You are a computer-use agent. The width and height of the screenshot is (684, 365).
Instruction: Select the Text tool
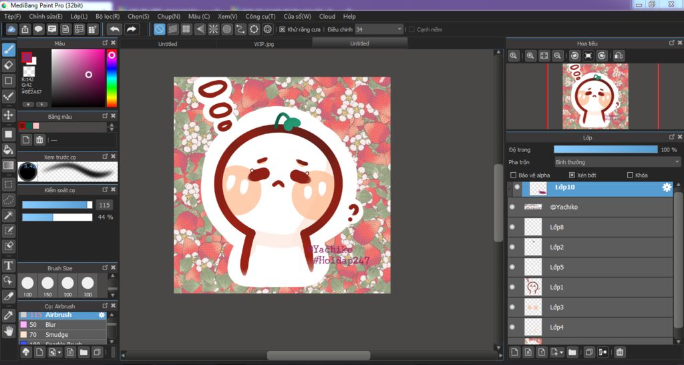tap(8, 266)
